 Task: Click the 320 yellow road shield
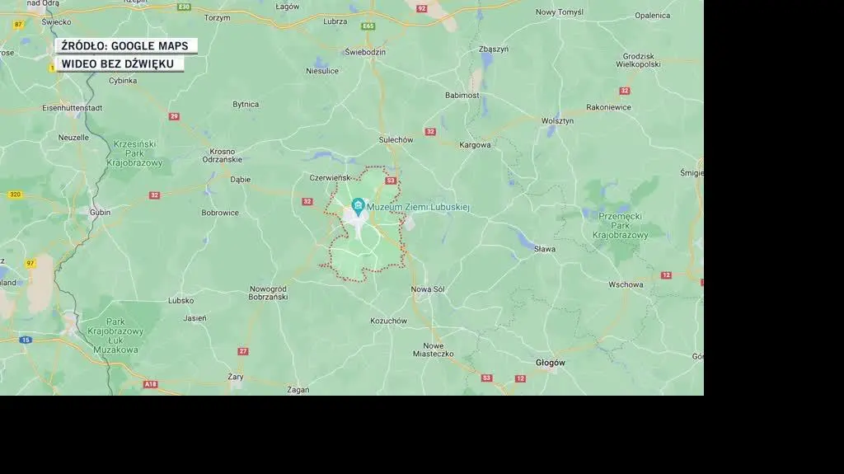point(15,195)
